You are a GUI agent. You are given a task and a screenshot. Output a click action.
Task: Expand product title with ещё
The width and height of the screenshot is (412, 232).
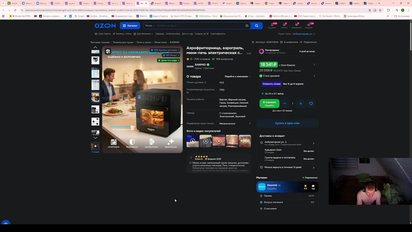[249, 53]
